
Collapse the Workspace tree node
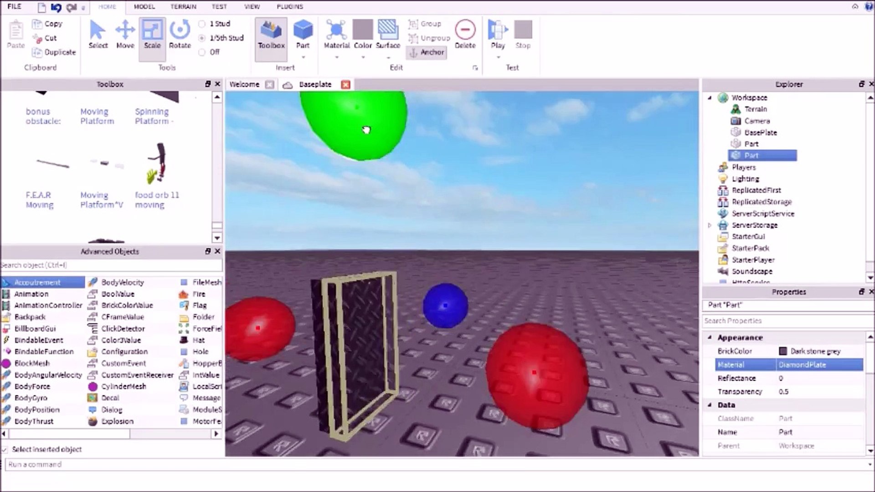point(710,98)
